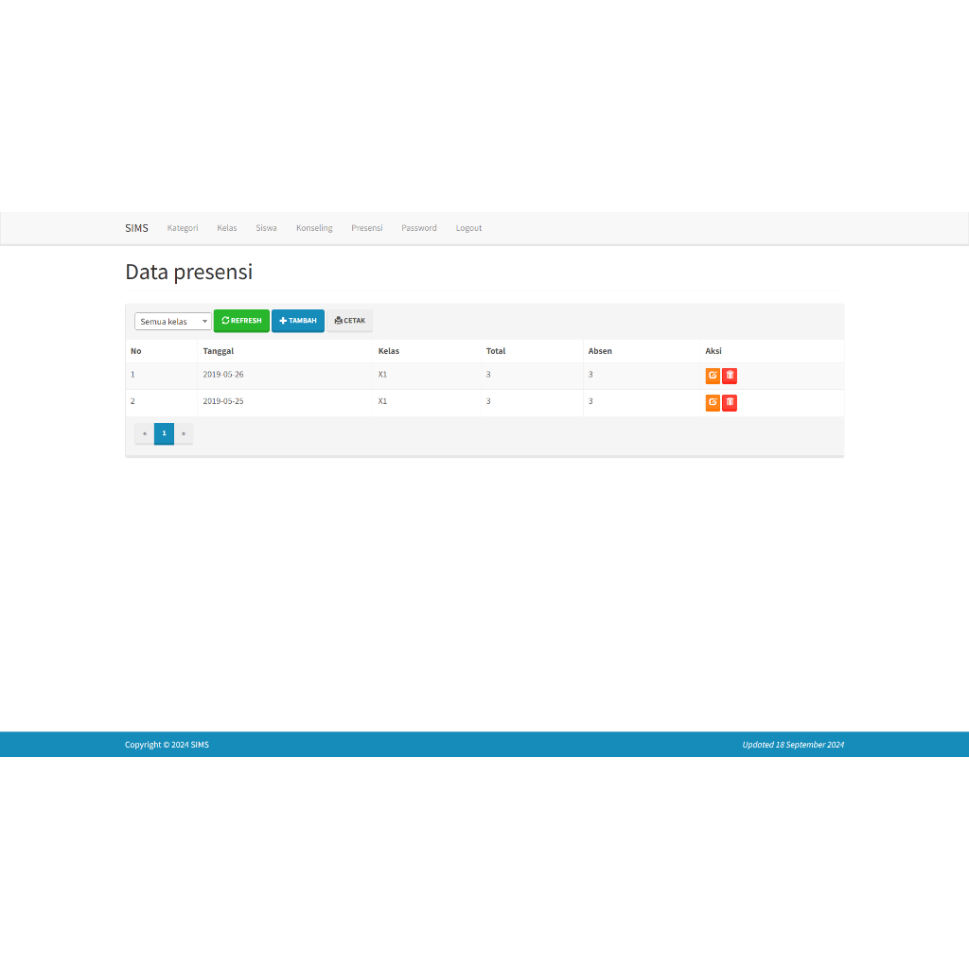Image resolution: width=969 pixels, height=969 pixels.
Task: Select page 1 in pagination
Action: (164, 433)
